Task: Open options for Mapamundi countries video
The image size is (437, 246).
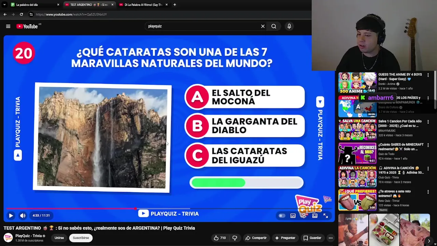Action: point(428,98)
